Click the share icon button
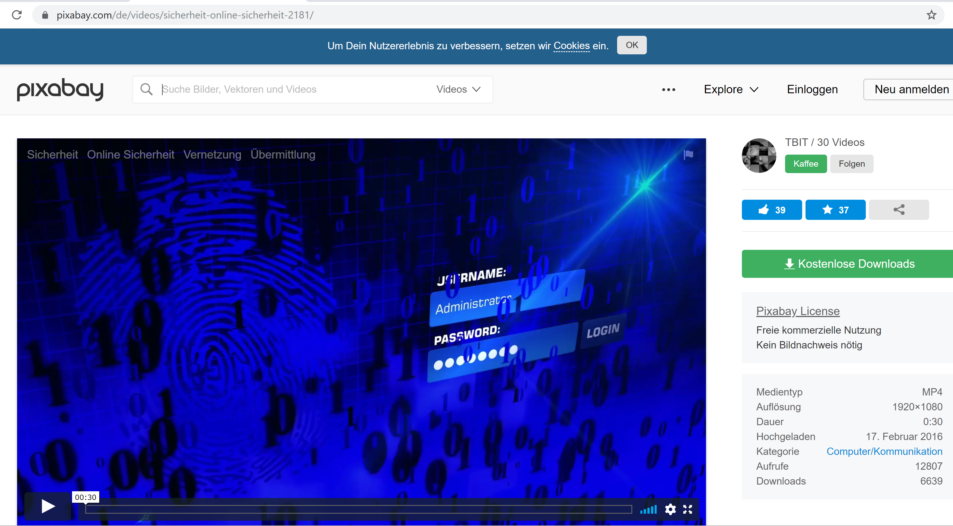This screenshot has height=526, width=953. [x=899, y=210]
